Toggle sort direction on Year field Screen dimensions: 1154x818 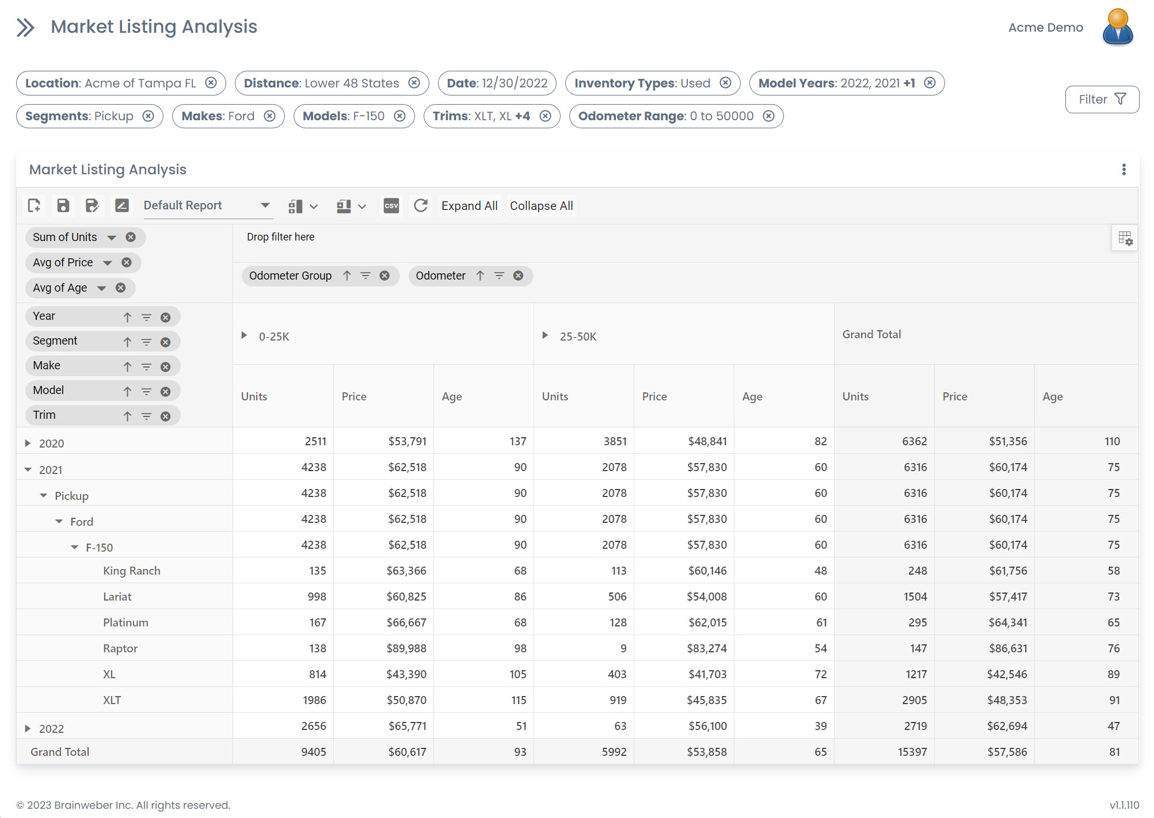[127, 317]
